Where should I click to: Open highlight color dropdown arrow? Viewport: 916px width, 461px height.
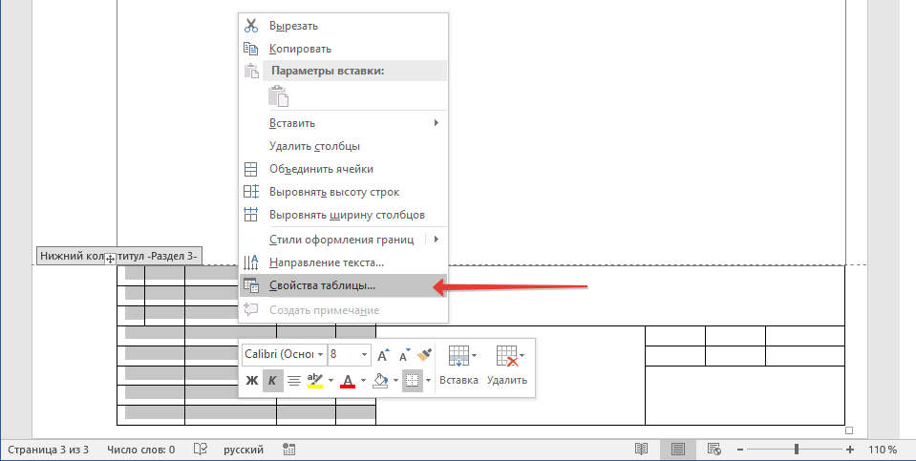pos(330,381)
